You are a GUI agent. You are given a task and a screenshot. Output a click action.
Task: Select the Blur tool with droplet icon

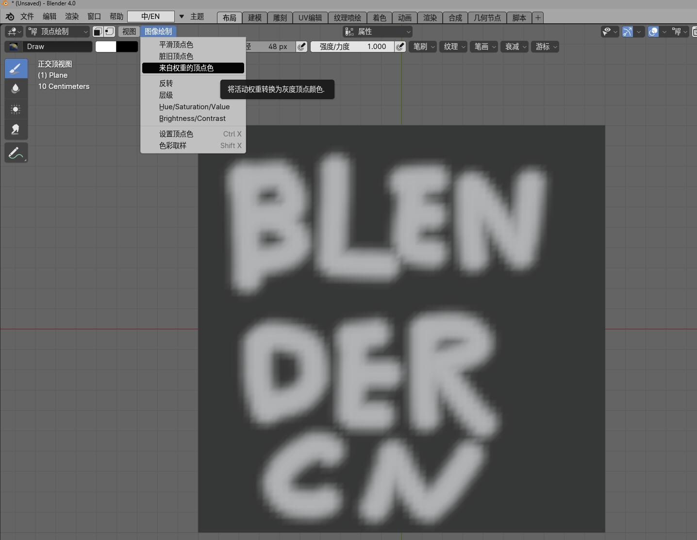coord(16,89)
